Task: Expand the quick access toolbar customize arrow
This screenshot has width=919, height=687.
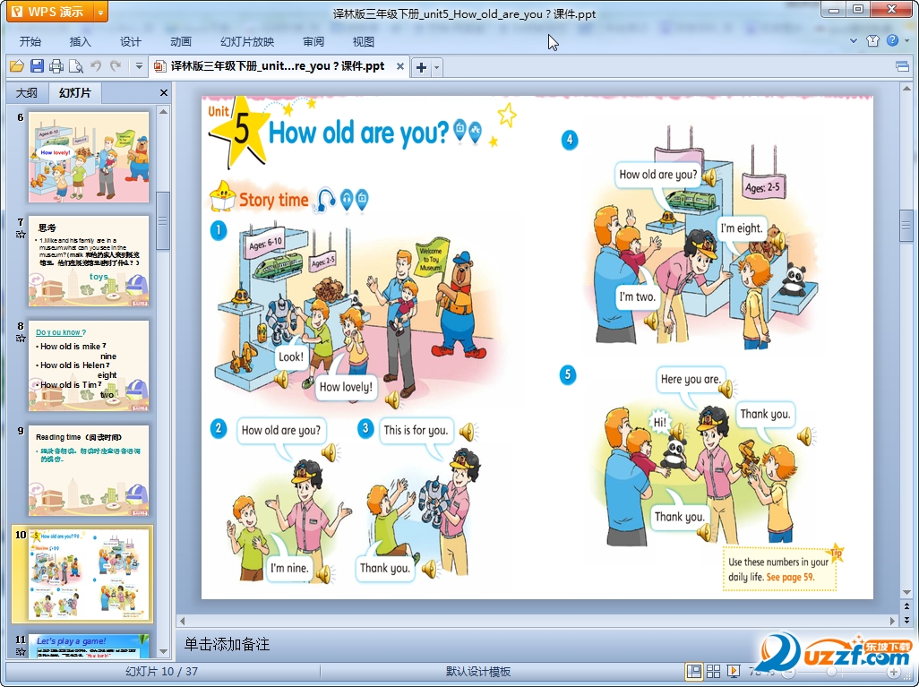Action: pos(139,66)
